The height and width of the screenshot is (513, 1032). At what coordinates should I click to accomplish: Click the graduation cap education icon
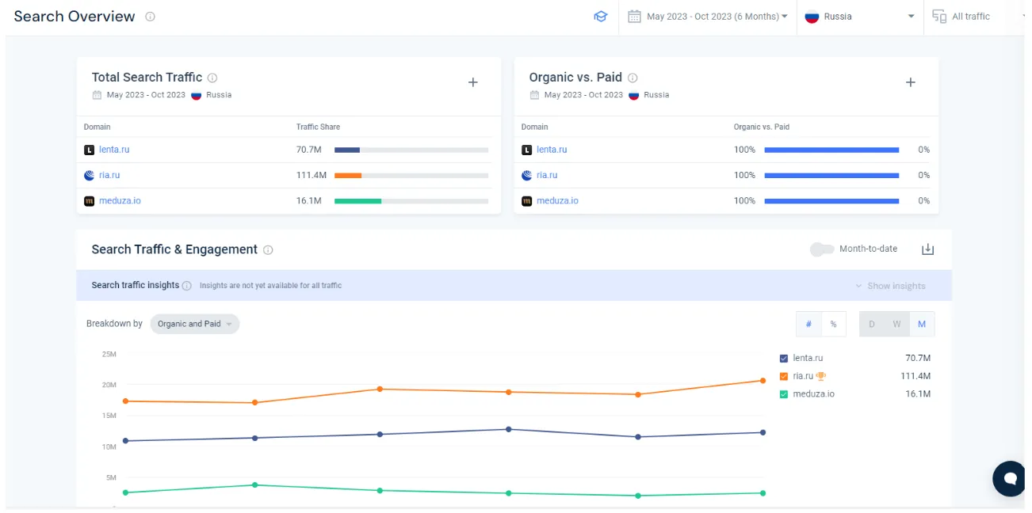point(600,17)
